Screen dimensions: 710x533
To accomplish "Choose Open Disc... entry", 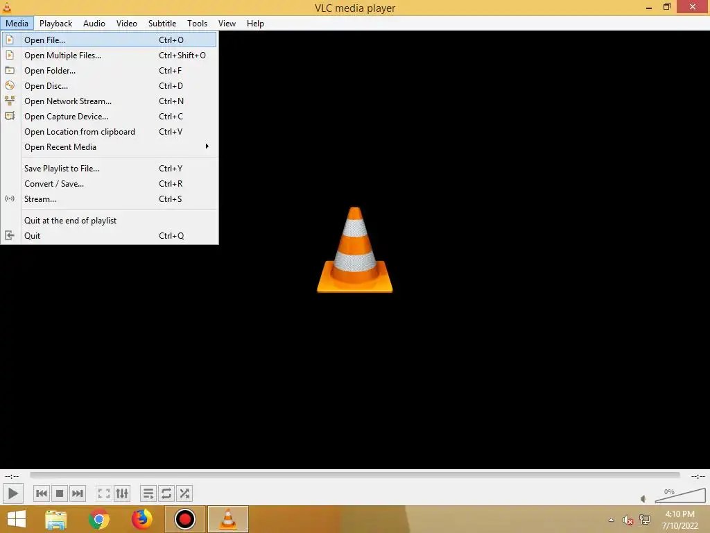I will (x=109, y=85).
